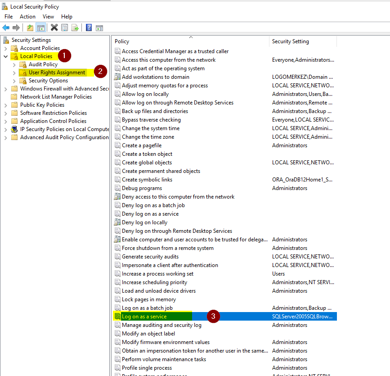Select User Rights Assignment in tree
390x376 pixels.
click(57, 72)
